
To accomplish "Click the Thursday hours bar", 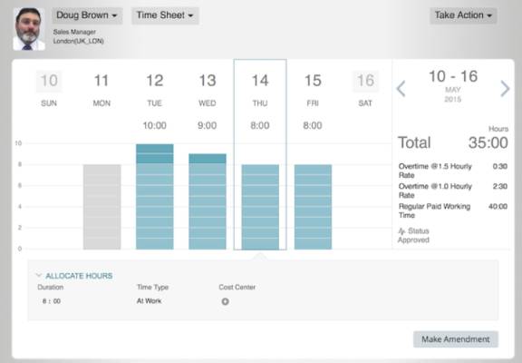I will (260, 207).
